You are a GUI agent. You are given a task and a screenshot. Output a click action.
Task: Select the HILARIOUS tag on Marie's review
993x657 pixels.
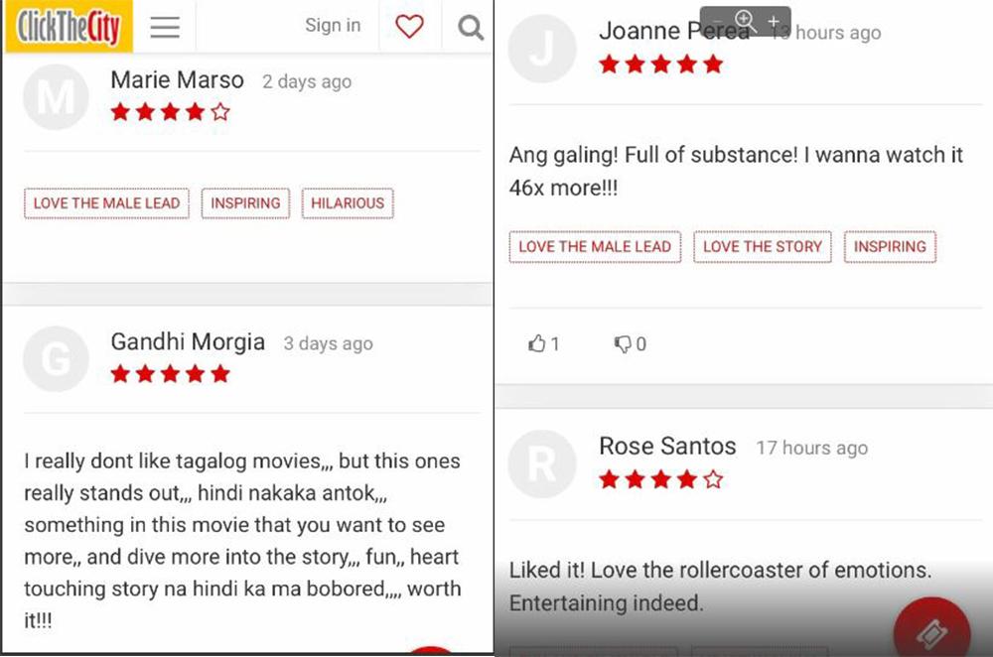(x=348, y=203)
